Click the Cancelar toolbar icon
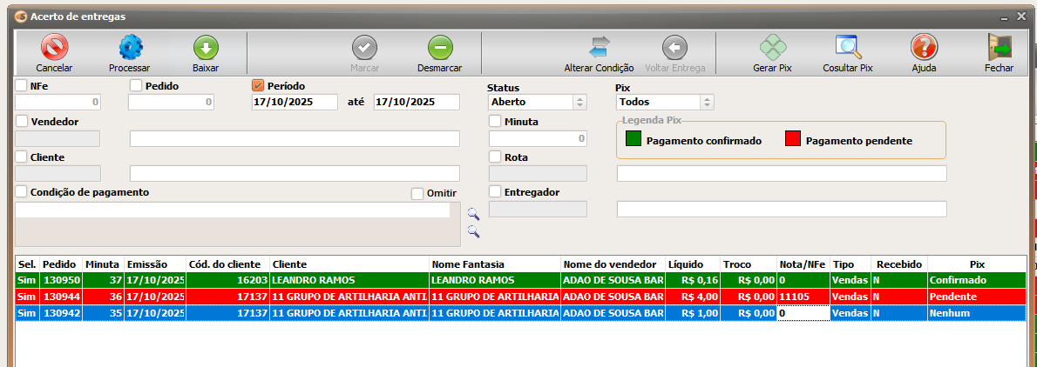This screenshot has height=367, width=1037. pos(54,48)
